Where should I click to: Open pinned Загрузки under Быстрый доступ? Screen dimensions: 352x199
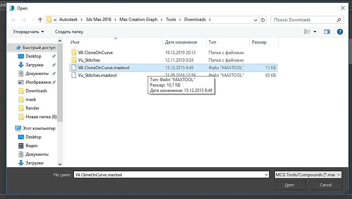(34, 65)
